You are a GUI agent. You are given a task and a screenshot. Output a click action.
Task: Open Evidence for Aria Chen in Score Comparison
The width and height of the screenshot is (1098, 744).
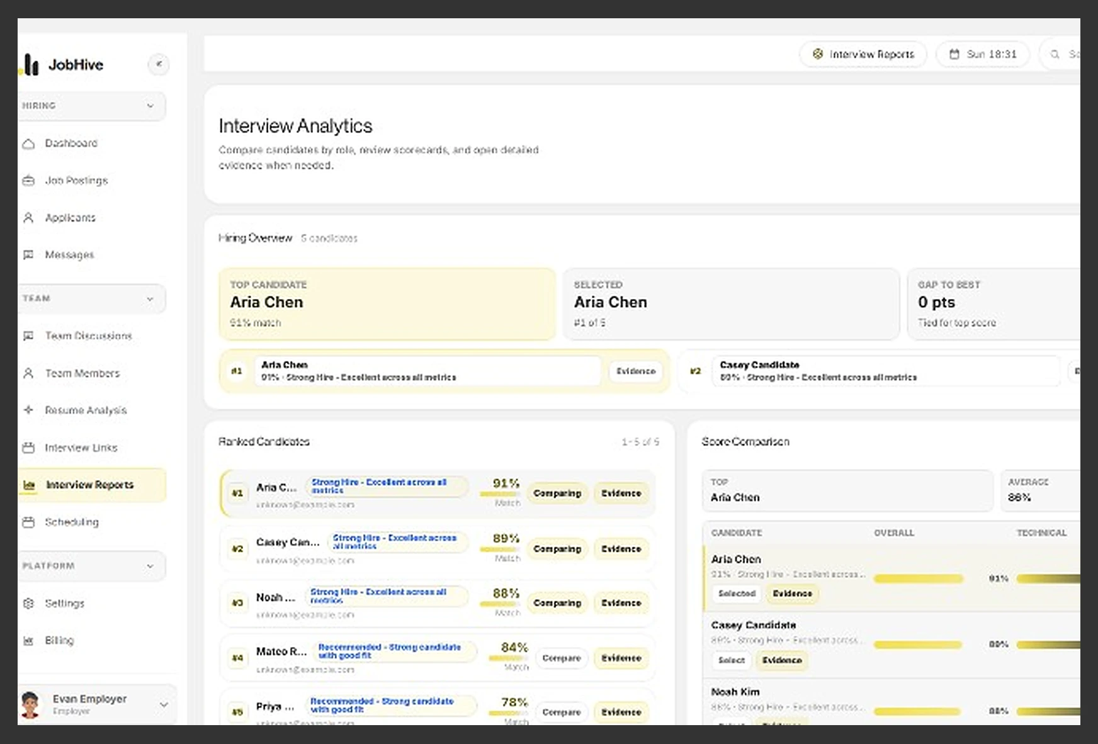pos(792,594)
